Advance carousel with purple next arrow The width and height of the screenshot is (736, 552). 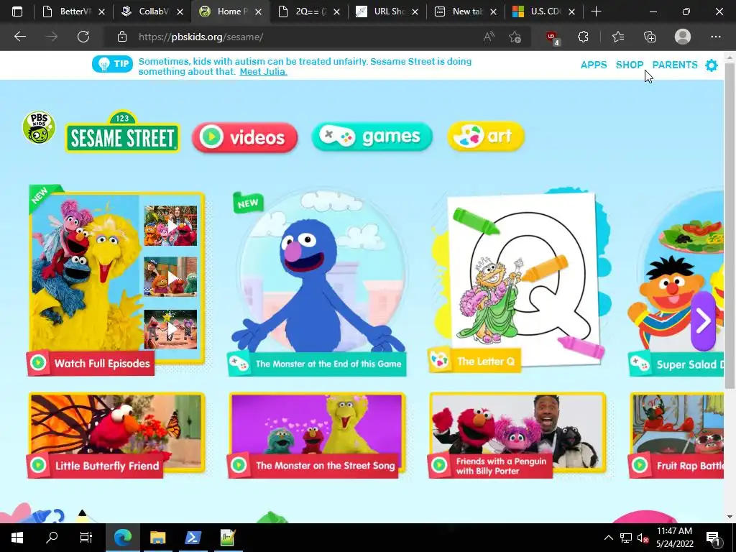[703, 321]
